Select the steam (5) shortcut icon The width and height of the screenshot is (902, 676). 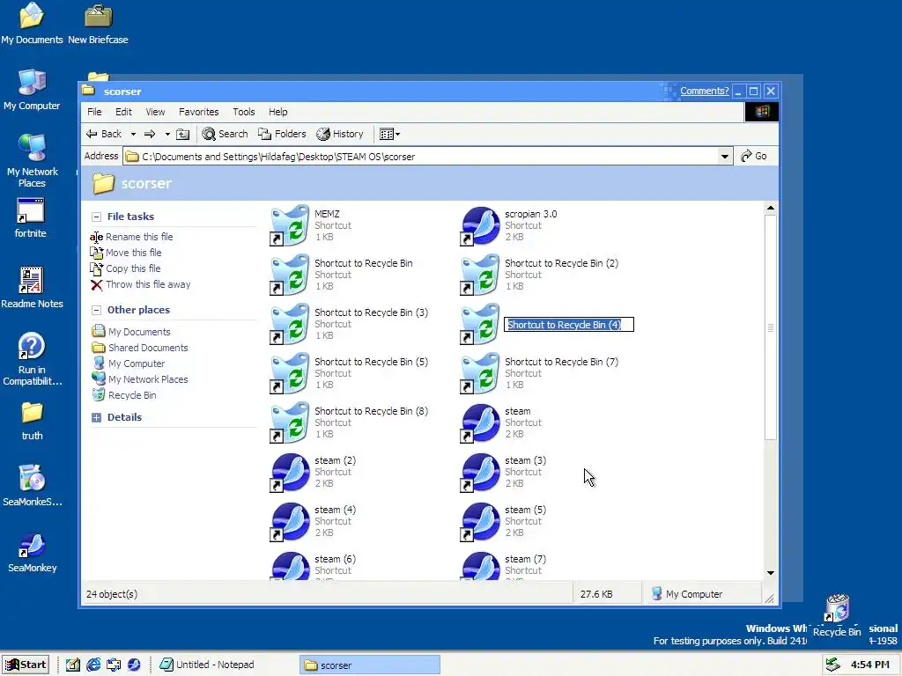coord(480,522)
